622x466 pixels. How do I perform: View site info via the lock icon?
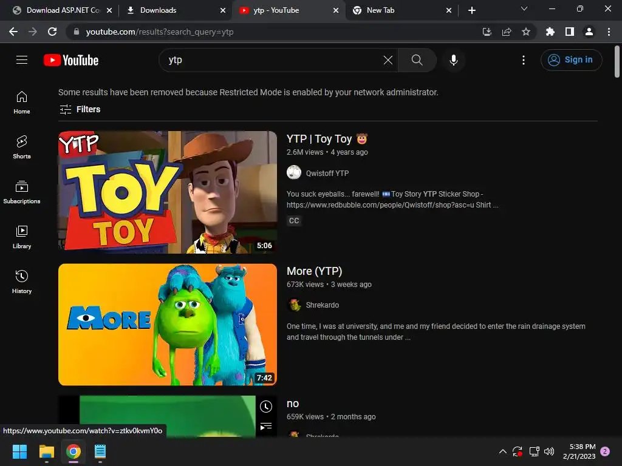[x=77, y=32]
